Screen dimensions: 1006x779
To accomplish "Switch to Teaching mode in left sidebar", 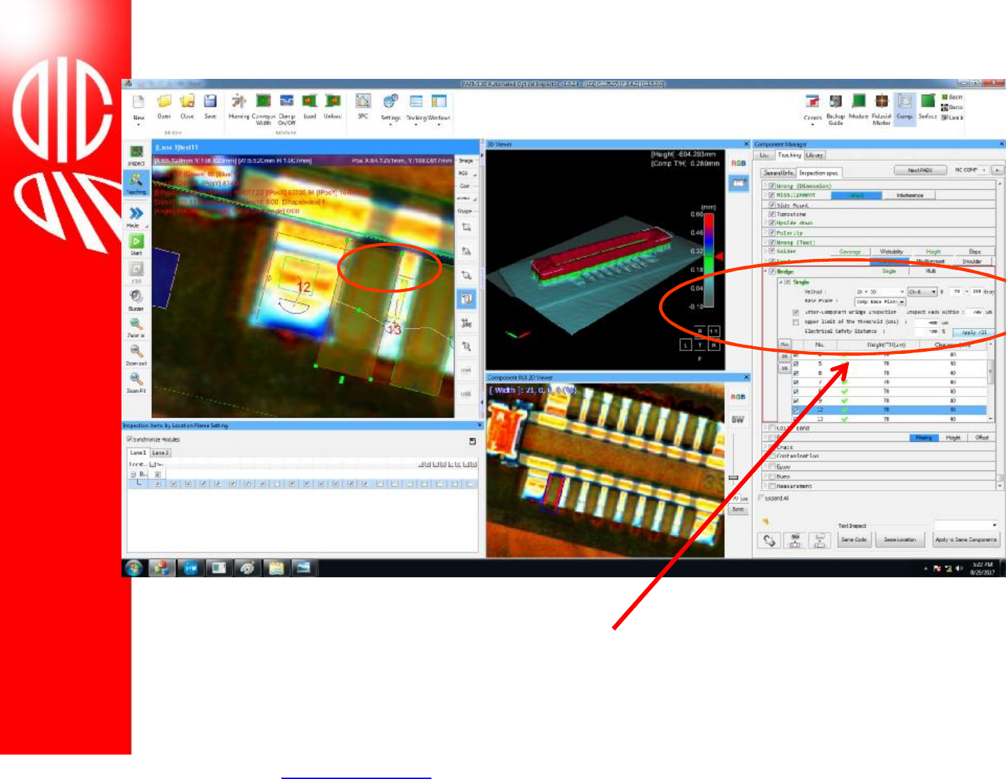I will pyautogui.click(x=136, y=183).
